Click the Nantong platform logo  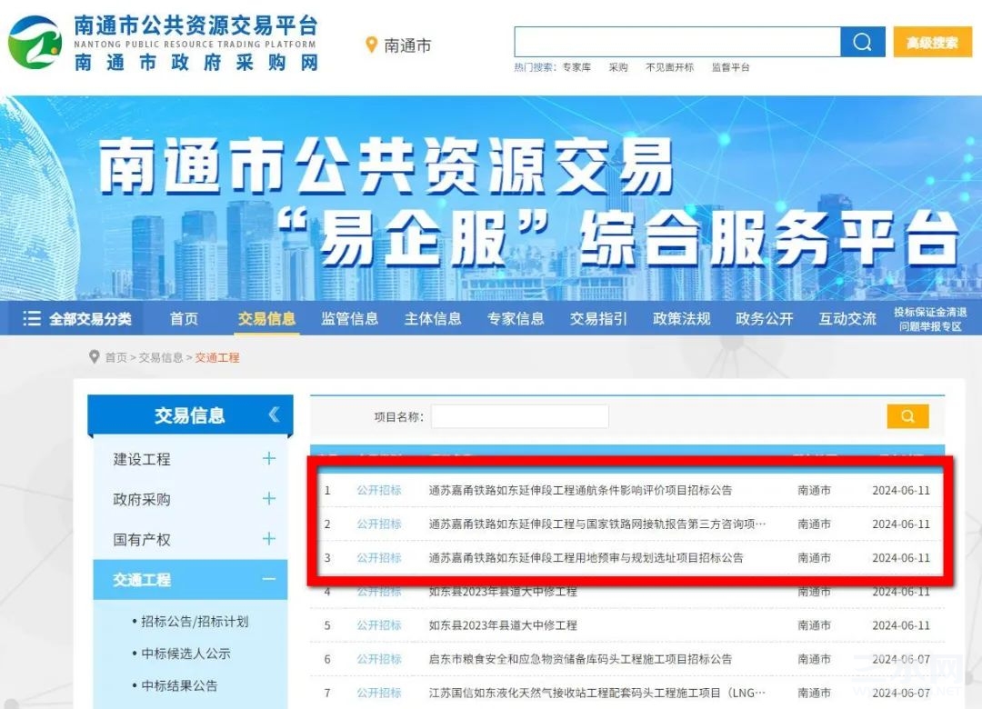point(35,43)
